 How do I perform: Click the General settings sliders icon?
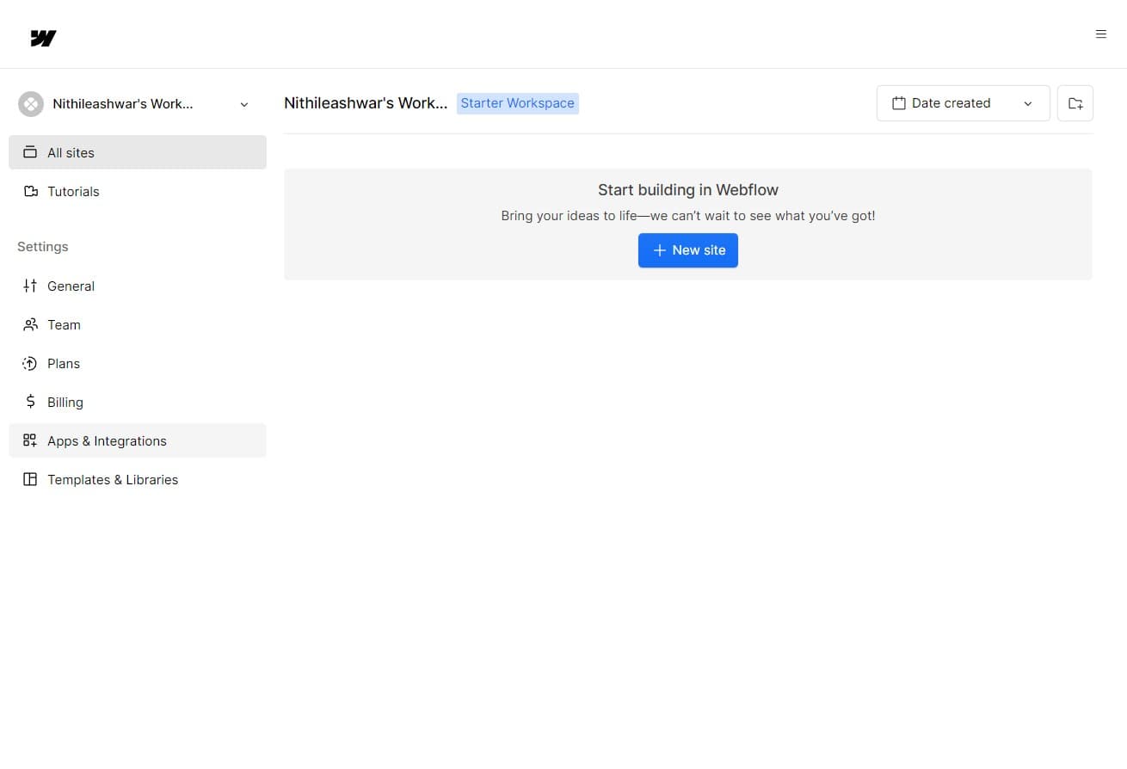pyautogui.click(x=29, y=286)
